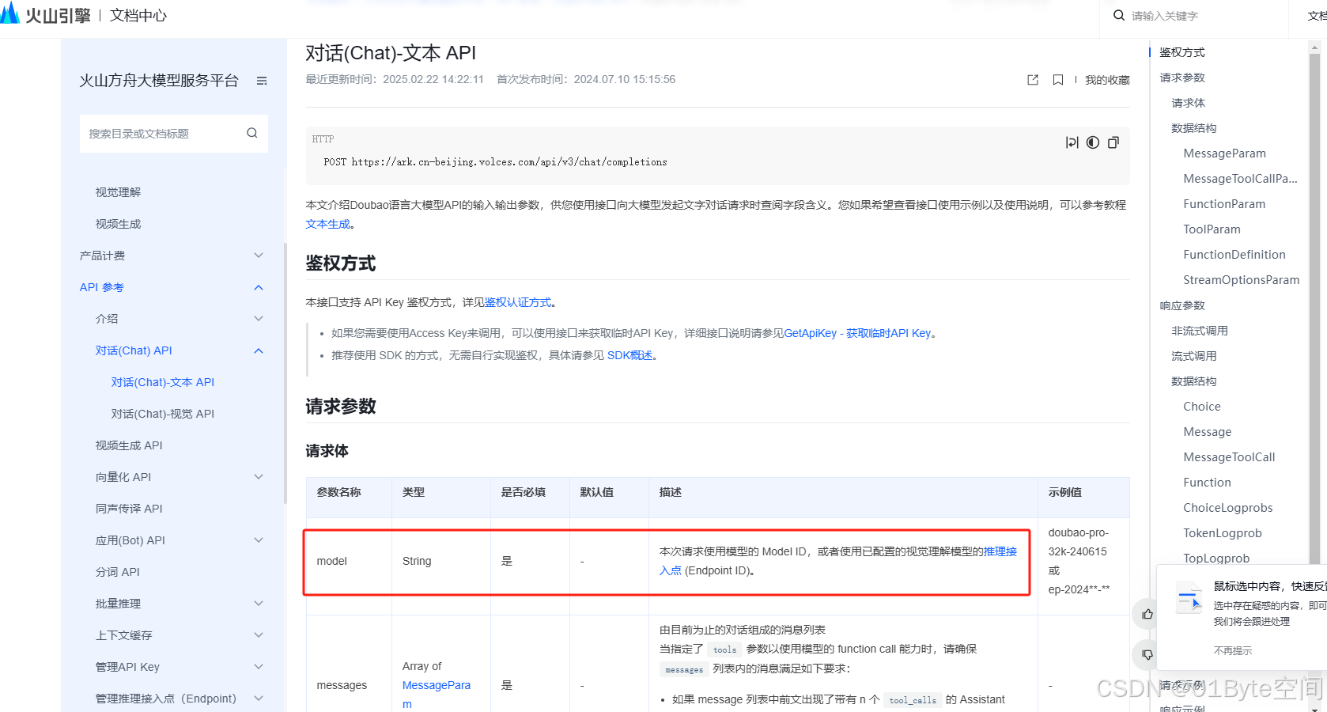
Task: Jump to TokenLogprob in outline
Action: [x=1223, y=533]
